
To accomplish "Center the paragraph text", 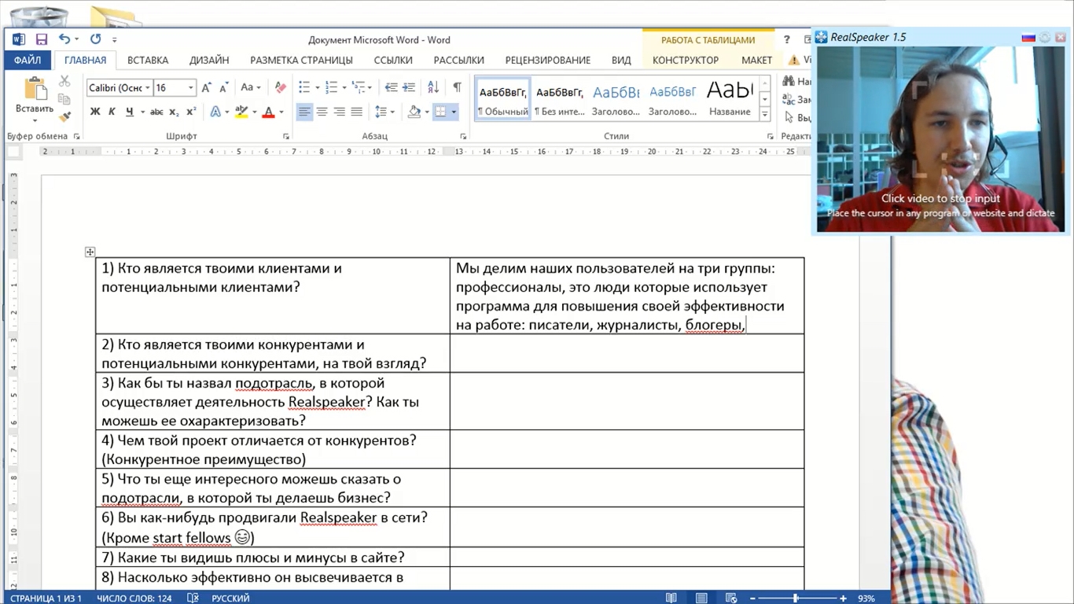I will click(322, 112).
